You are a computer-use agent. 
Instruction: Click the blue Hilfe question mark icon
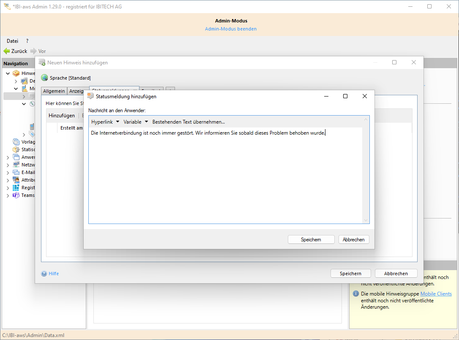pos(44,274)
